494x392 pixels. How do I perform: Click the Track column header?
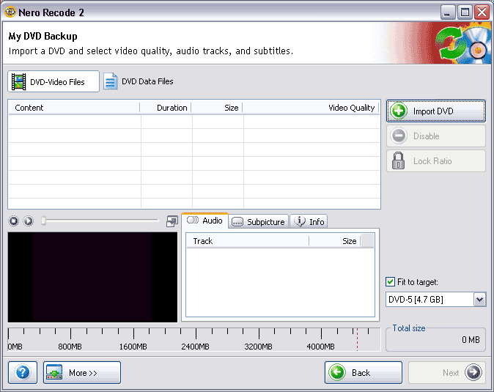point(248,241)
